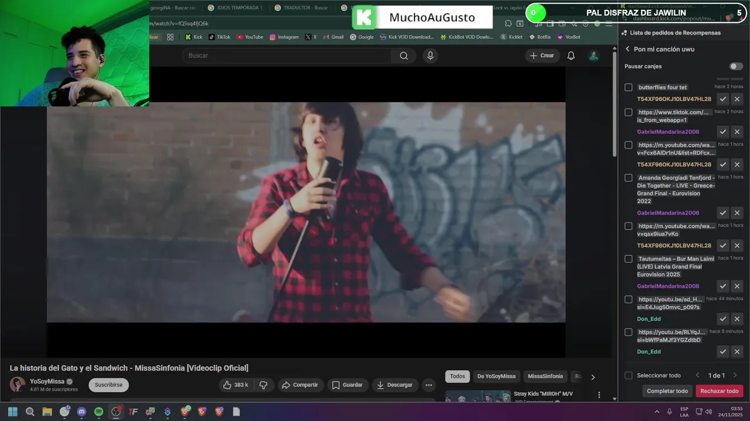Open browser extensions puzzle icon

point(507,23)
